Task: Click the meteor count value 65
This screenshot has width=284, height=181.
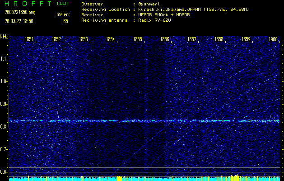Action: point(65,21)
